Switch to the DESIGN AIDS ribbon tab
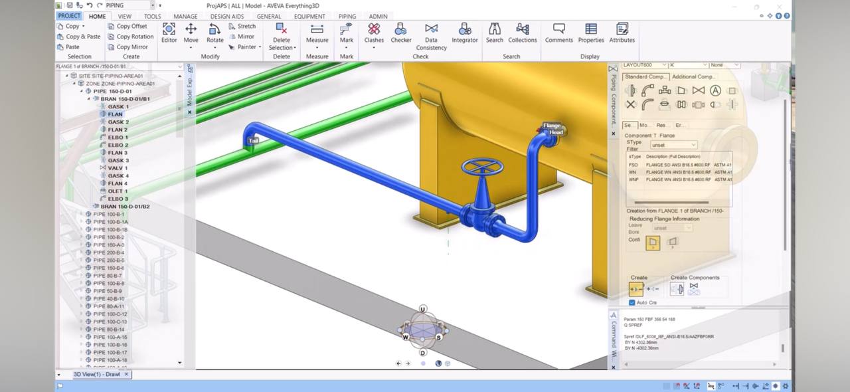850x392 pixels. coord(226,17)
